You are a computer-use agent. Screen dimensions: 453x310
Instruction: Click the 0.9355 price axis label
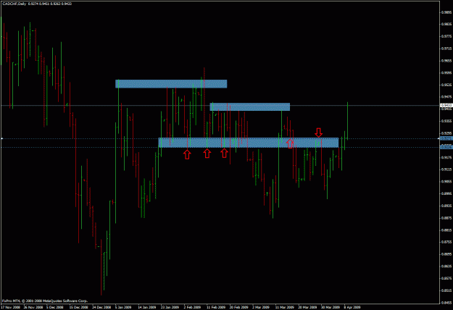pyautogui.click(x=446, y=121)
